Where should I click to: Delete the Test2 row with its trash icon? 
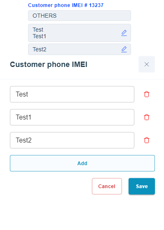coord(147,140)
